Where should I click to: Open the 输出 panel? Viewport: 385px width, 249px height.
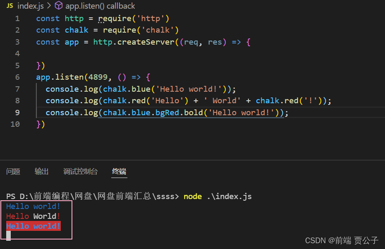pyautogui.click(x=41, y=171)
